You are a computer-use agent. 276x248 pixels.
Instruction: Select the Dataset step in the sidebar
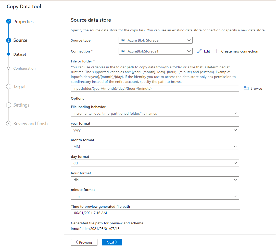click(19, 54)
